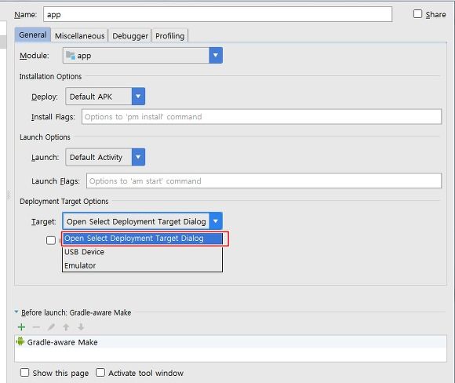
Task: Open the Module dropdown arrow
Action: tap(216, 55)
